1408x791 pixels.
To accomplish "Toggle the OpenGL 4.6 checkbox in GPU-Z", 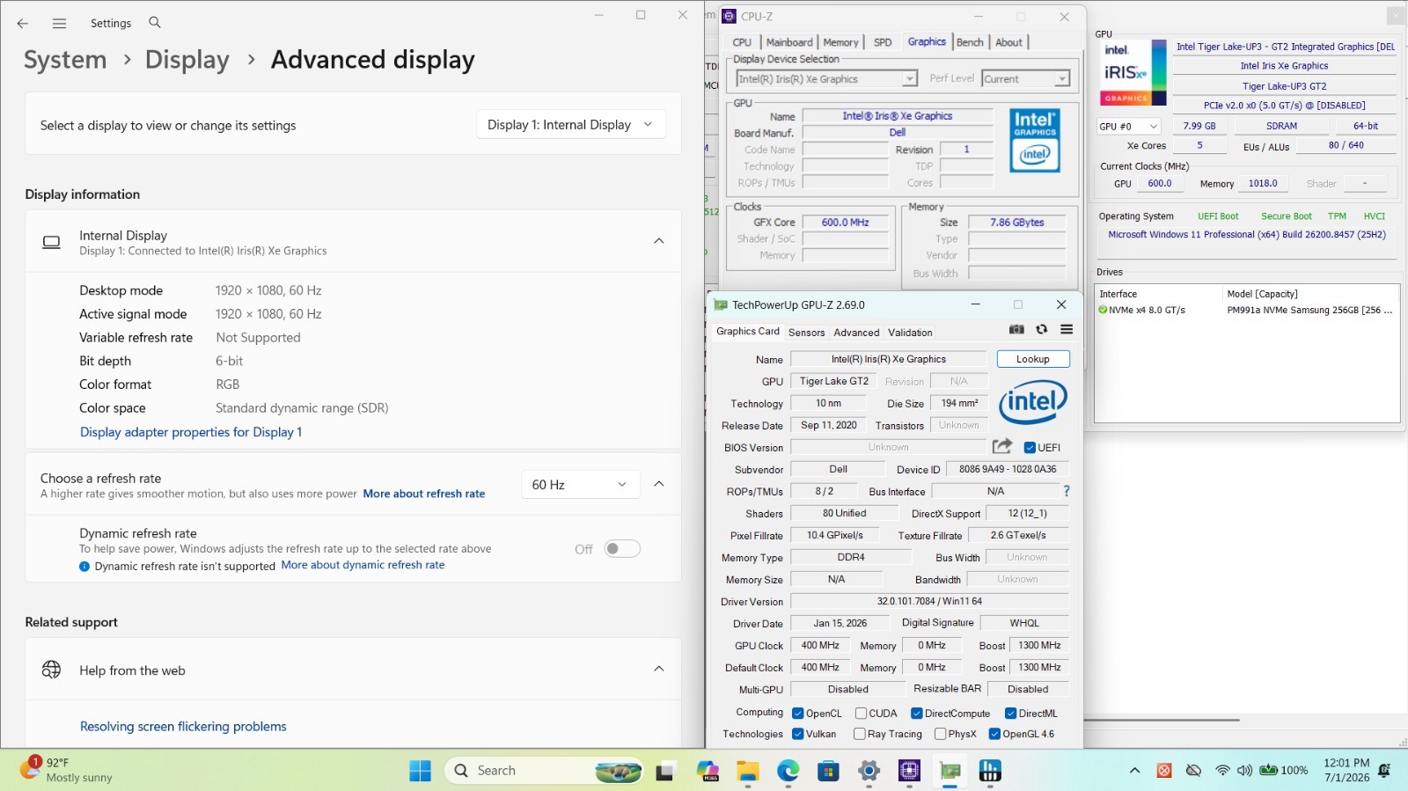I will [994, 734].
